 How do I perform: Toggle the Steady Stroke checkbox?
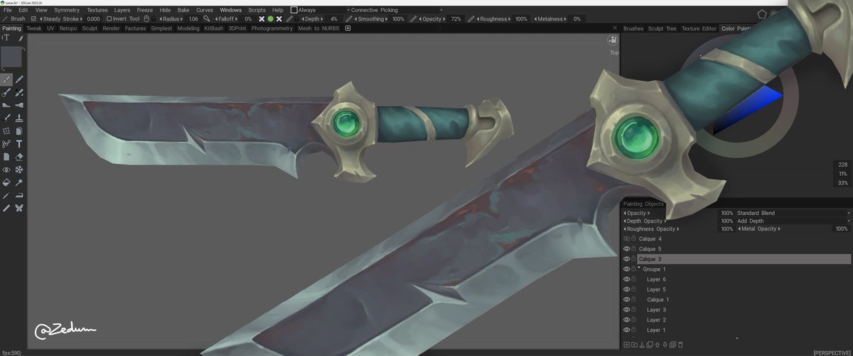click(x=33, y=19)
